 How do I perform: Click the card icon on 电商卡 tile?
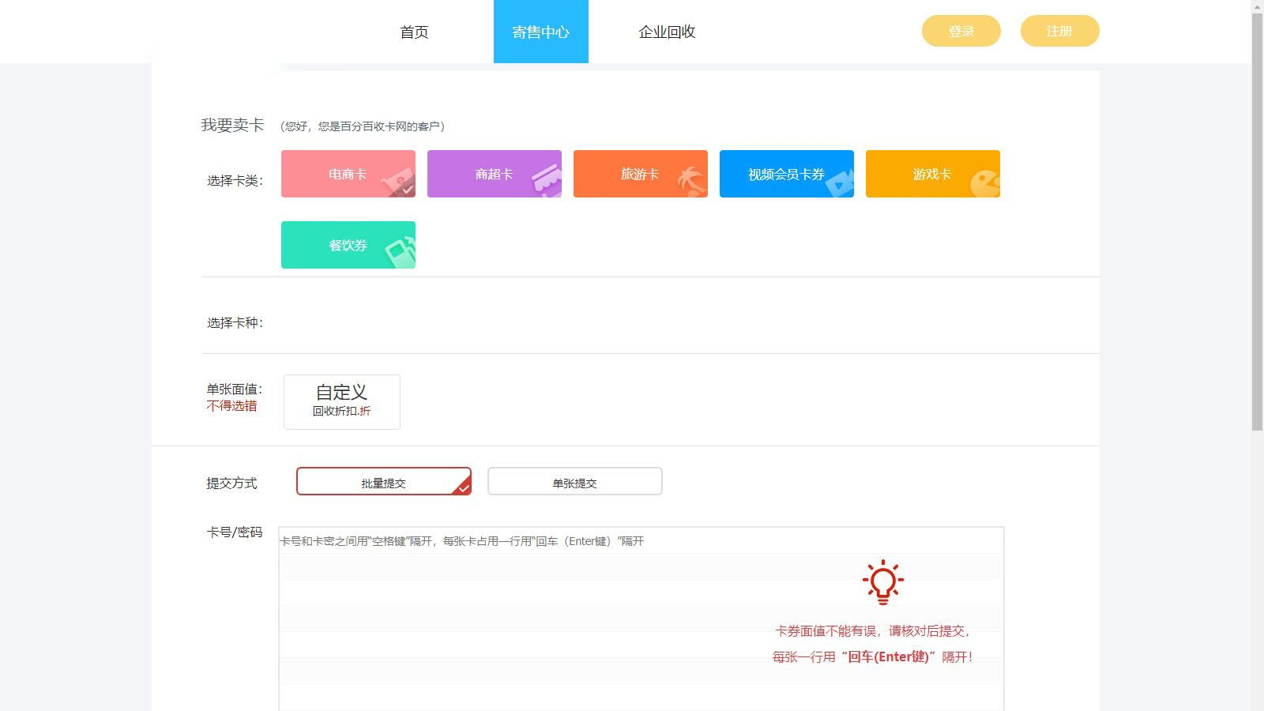tap(397, 182)
